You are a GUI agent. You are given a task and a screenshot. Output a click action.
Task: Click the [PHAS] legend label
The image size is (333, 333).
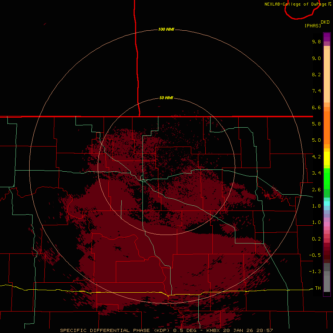tap(313, 26)
